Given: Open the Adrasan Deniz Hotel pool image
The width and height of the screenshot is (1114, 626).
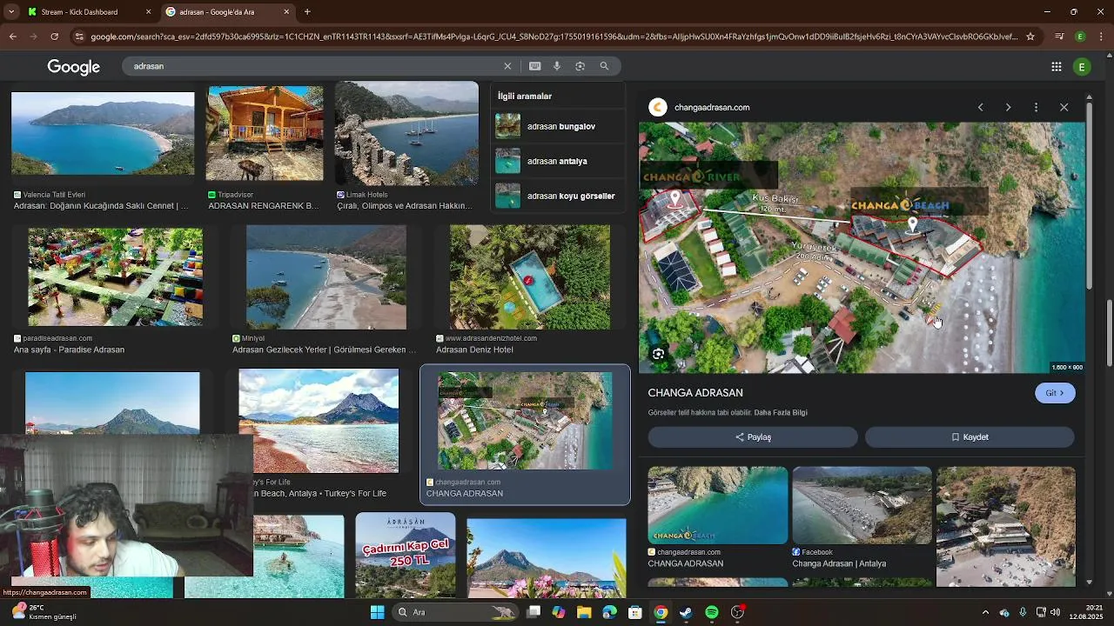Looking at the screenshot, I should click(x=529, y=276).
